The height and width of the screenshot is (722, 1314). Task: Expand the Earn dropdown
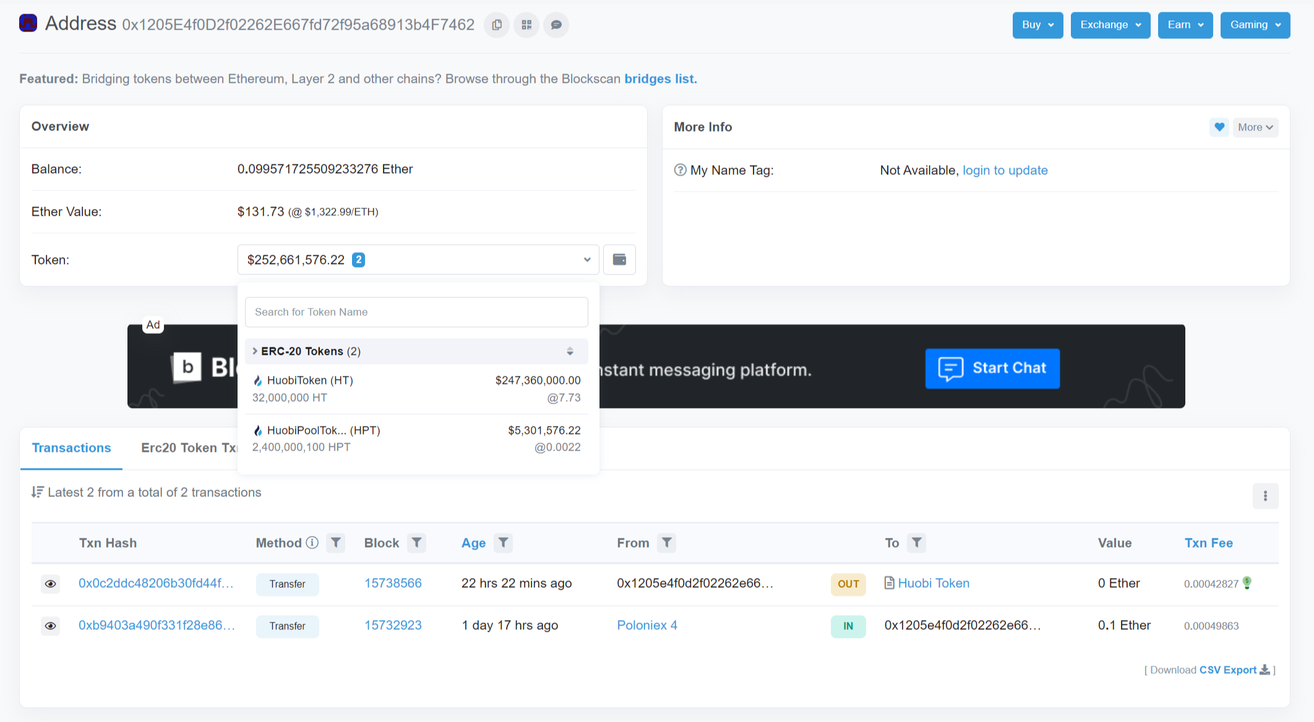[1185, 25]
